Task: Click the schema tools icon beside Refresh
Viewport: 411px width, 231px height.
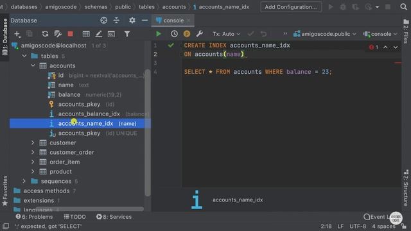Action: pyautogui.click(x=58, y=34)
